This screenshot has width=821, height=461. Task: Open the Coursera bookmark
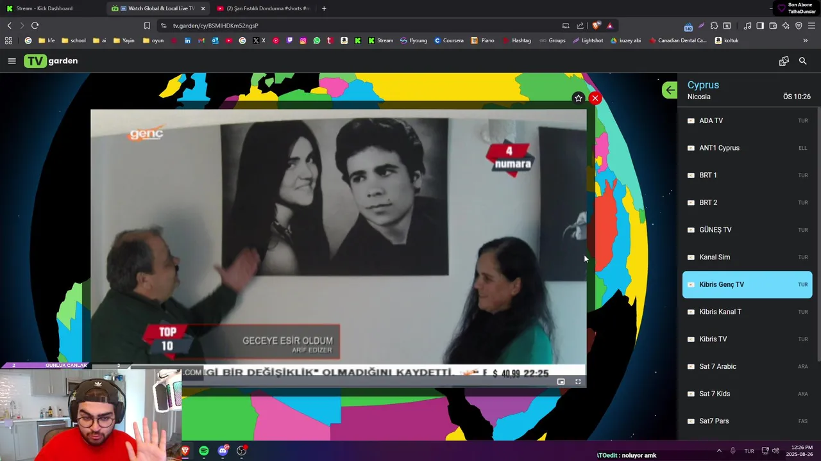click(449, 40)
